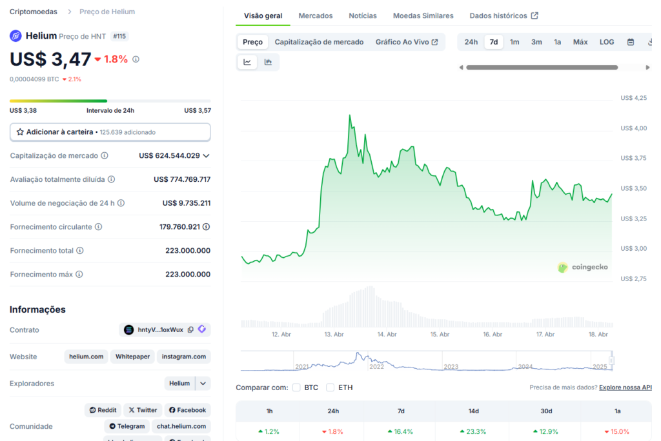The height and width of the screenshot is (441, 661).
Task: Copy the contract address hntyV...1oxWux
Action: [190, 329]
